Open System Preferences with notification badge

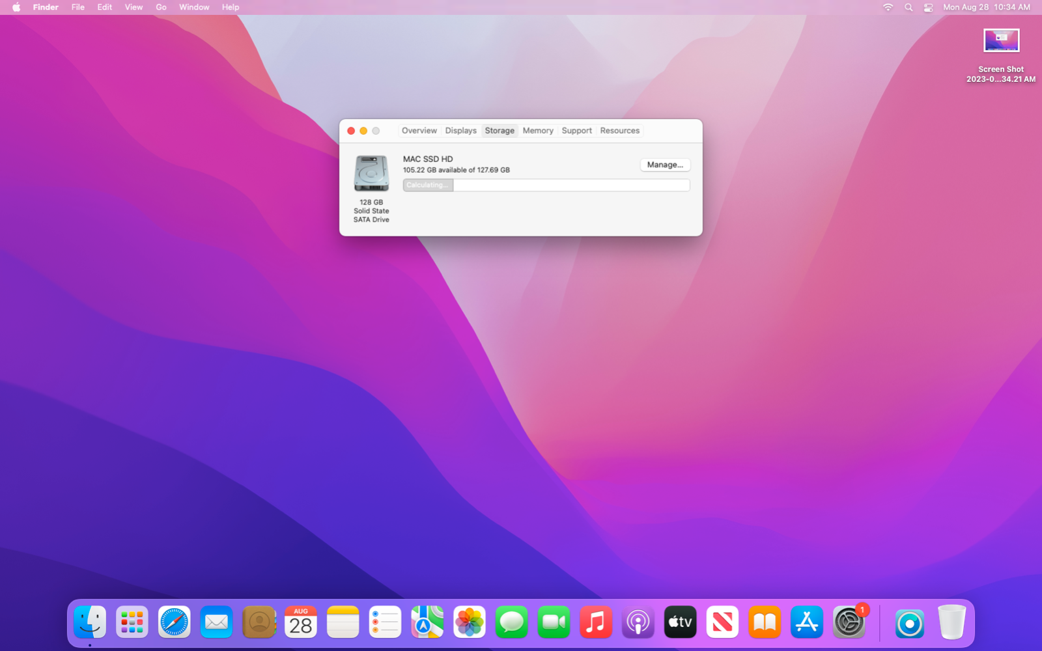pyautogui.click(x=849, y=622)
